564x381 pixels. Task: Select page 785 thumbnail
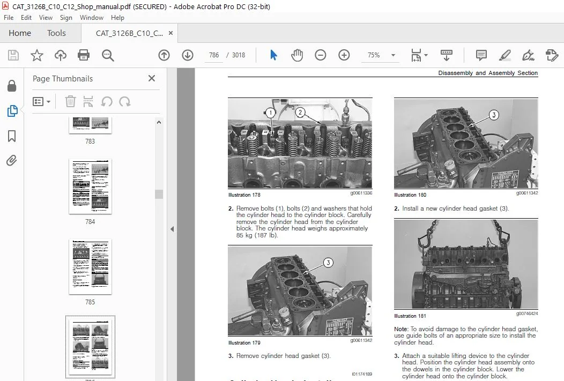pos(90,267)
